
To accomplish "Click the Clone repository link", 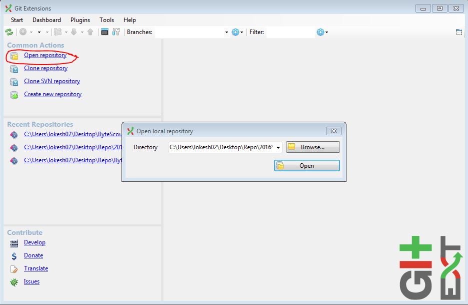I will pos(45,68).
